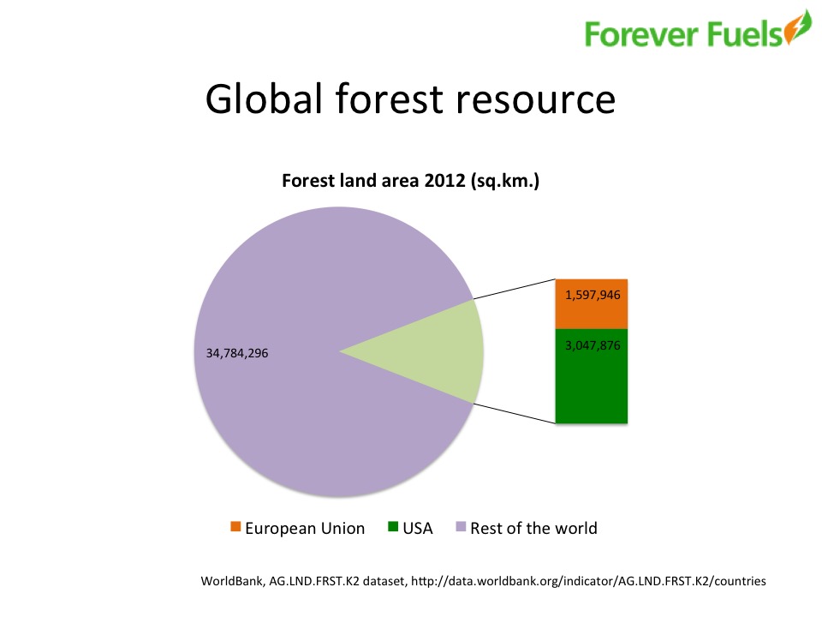Image resolution: width=822 pixels, height=617 pixels.
Task: Select the 'USA' legend label
Action: click(418, 528)
